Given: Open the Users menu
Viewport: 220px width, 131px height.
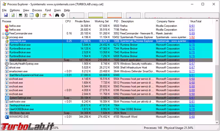Looking at the screenshot, I should 57,10.
